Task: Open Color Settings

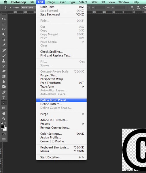Action: pos(61,134)
